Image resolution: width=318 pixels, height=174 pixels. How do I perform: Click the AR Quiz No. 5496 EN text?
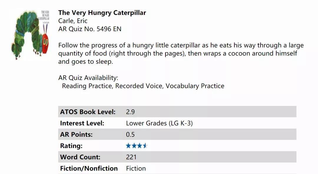pos(90,29)
